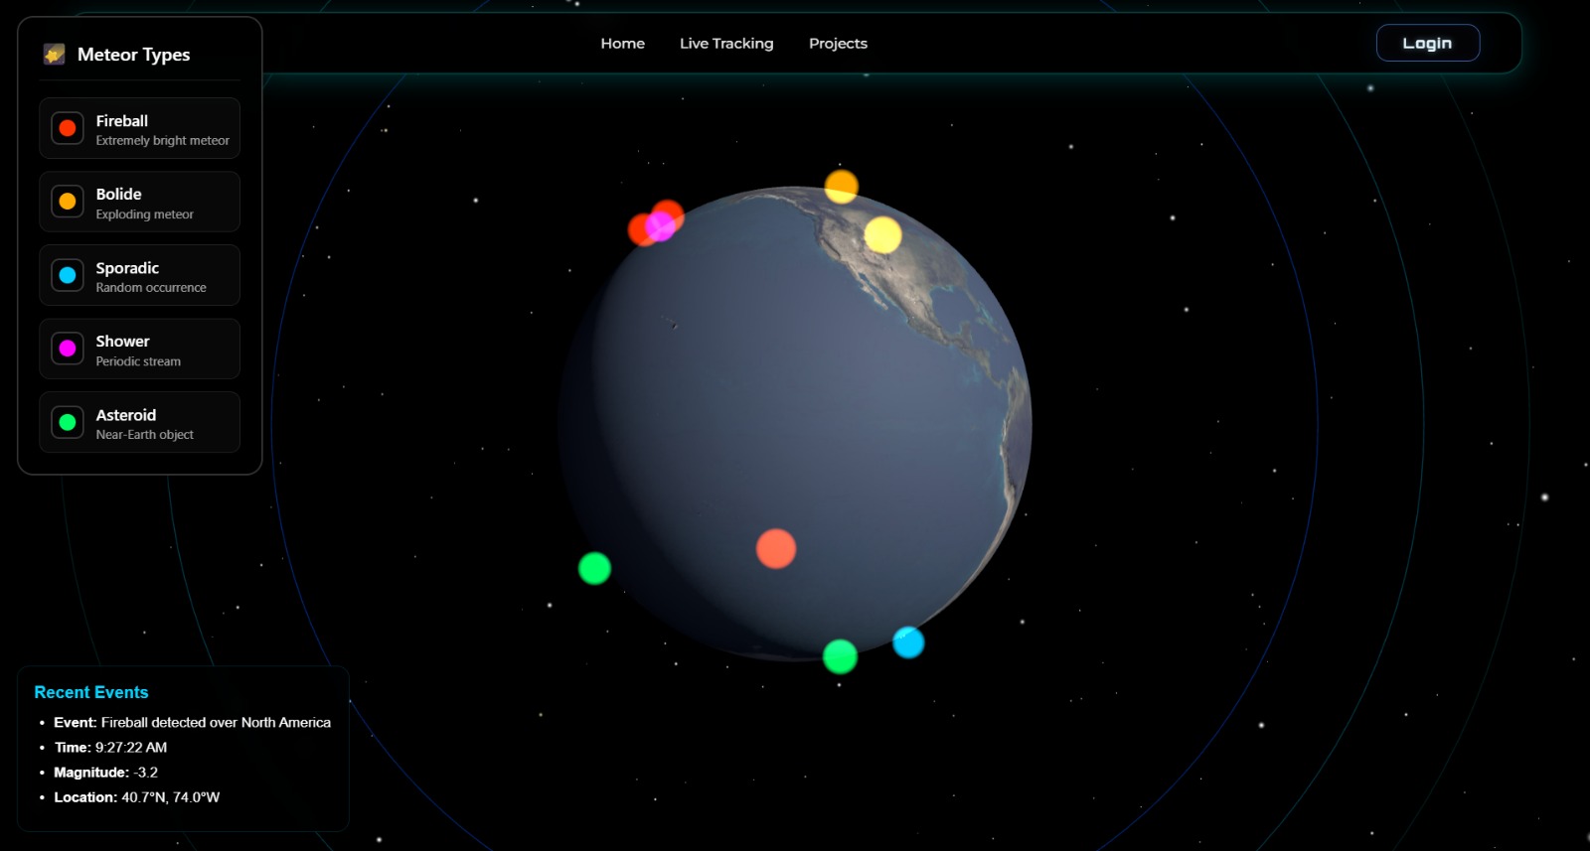Image resolution: width=1590 pixels, height=851 pixels.
Task: Click the Bolide label in the legend
Action: [x=118, y=195]
